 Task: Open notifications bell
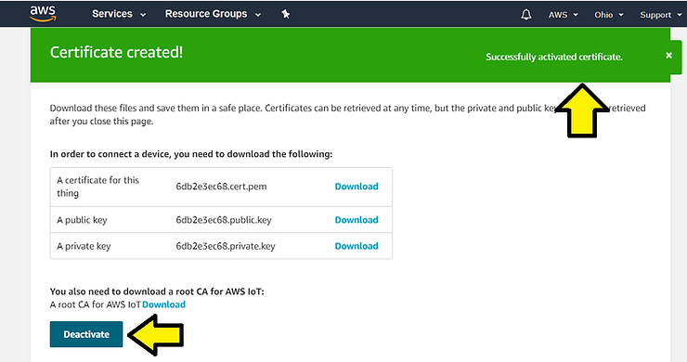pyautogui.click(x=526, y=15)
